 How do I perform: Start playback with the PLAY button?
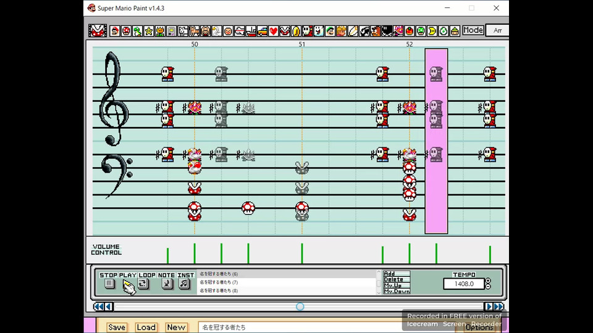(128, 285)
